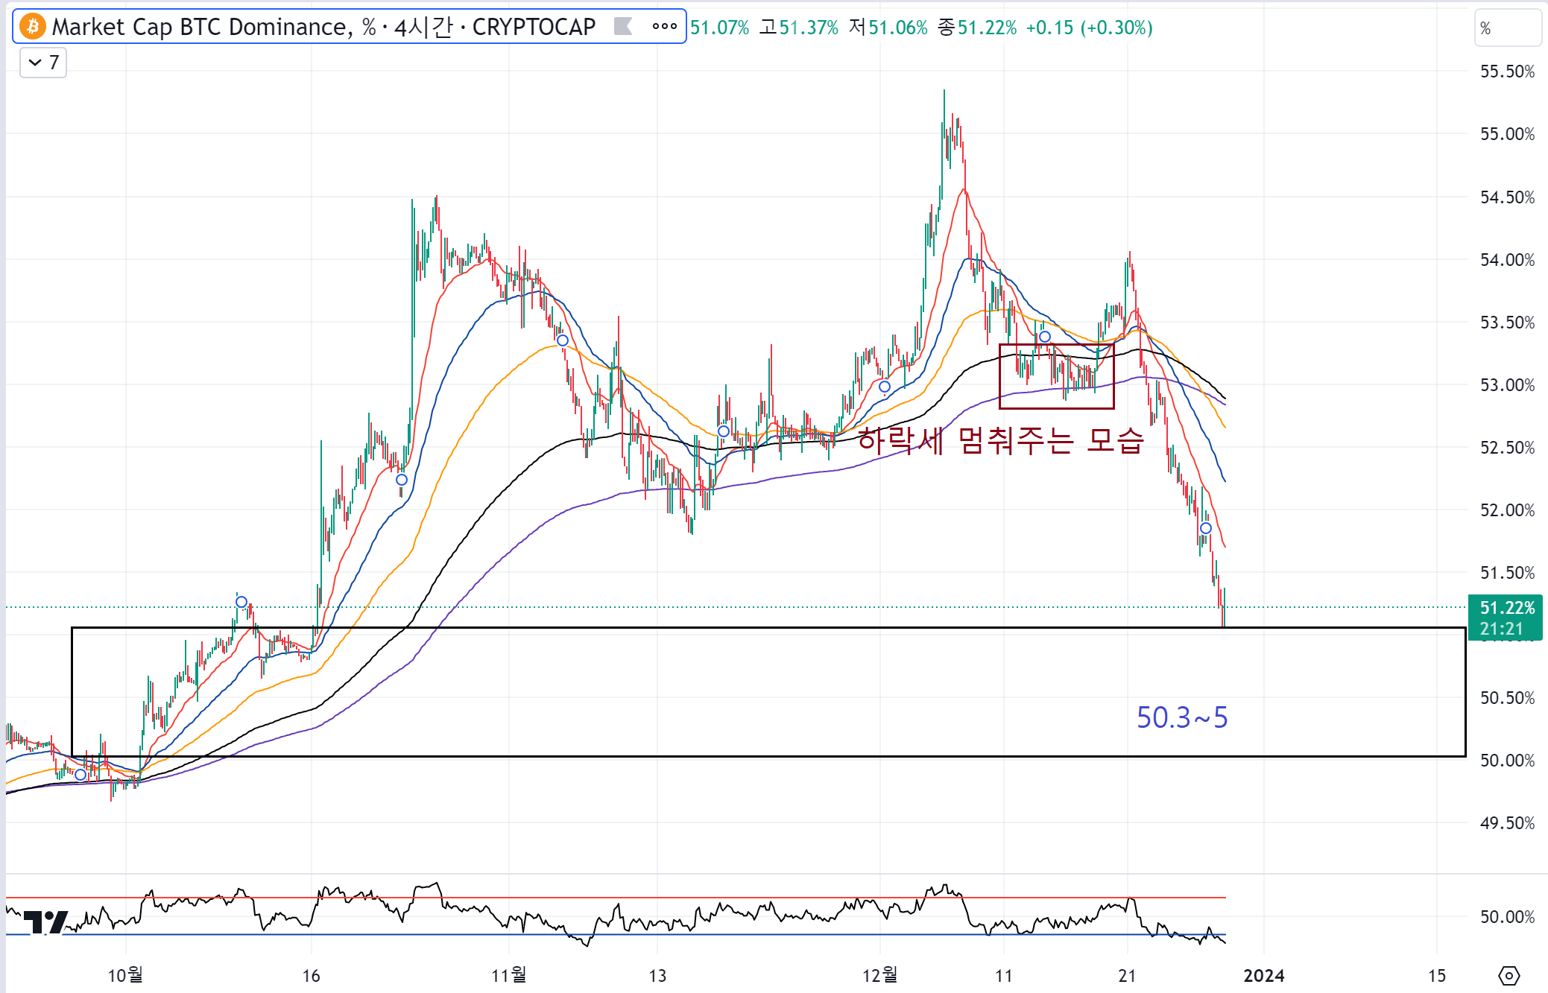Image resolution: width=1548 pixels, height=993 pixels.
Task: Click the circle marker inside the red rectangle
Action: click(1044, 337)
